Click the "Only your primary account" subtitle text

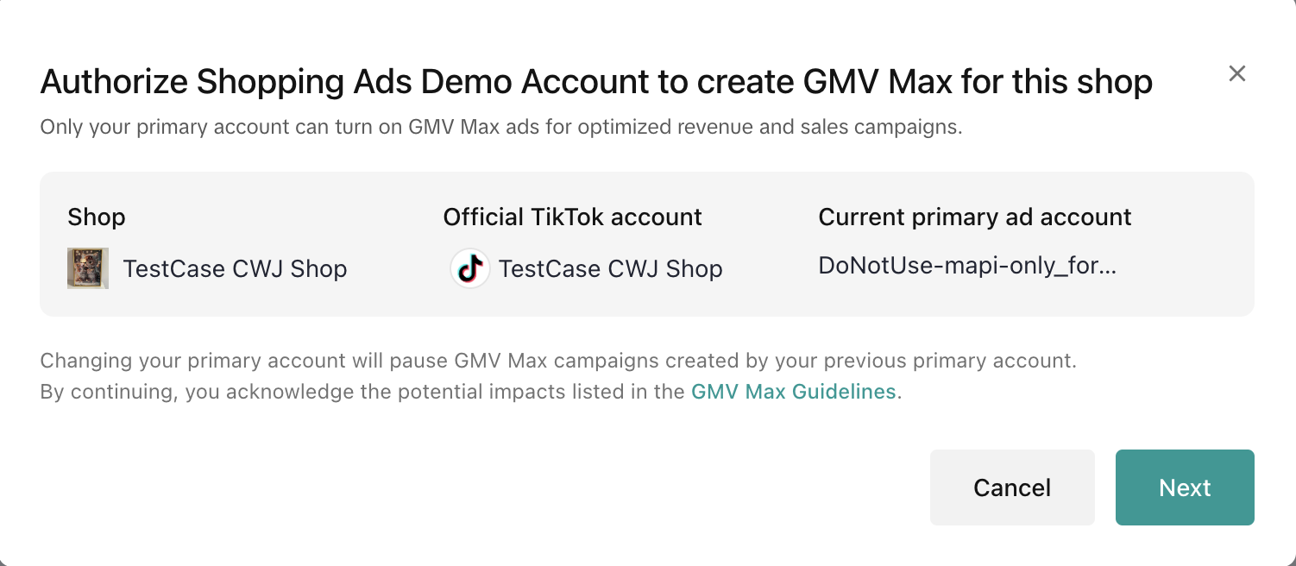pos(500,128)
